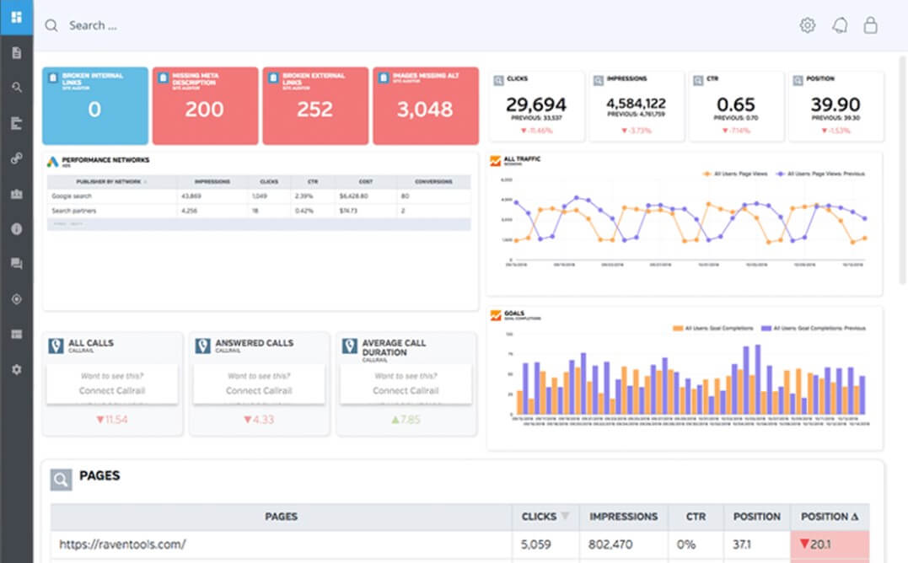The width and height of the screenshot is (908, 563).
Task: Open settings gear in the top bar
Action: tap(807, 25)
